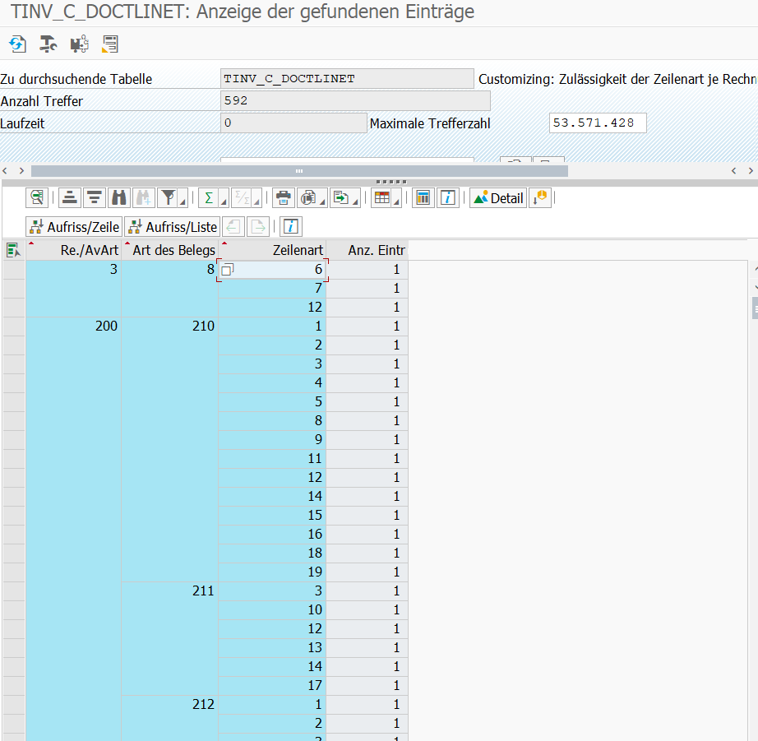Click the binoculars find icon
This screenshot has height=741, width=758.
point(119,197)
